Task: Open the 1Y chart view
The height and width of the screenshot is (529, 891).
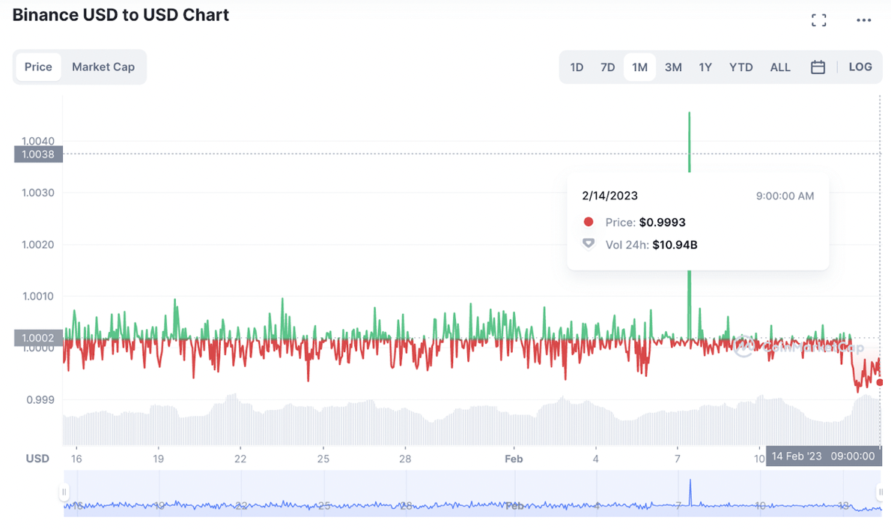Action: pos(705,67)
